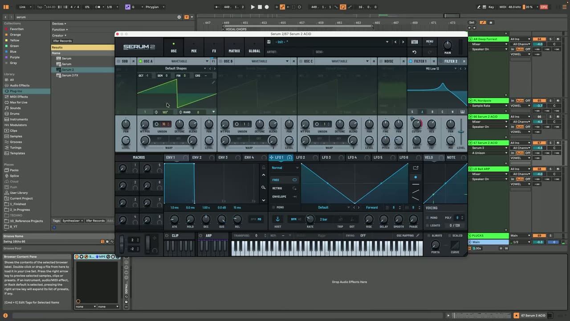The image size is (570, 321).
Task: Enable the ARP module power button
Action: pyautogui.click(x=201, y=235)
